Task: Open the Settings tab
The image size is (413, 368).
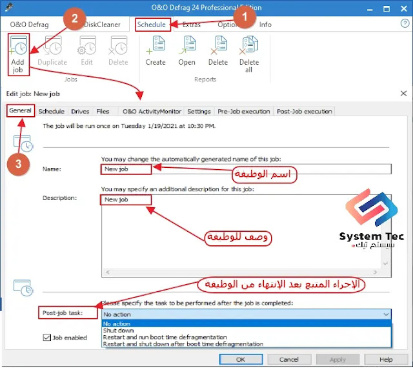Action: coord(199,112)
